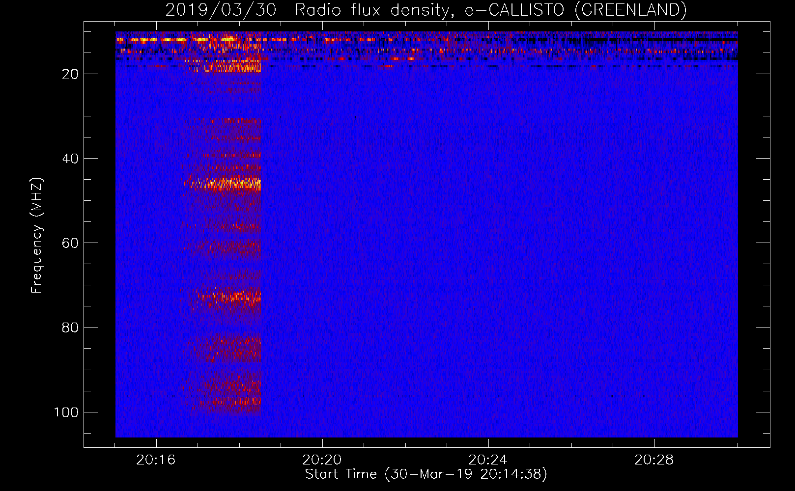Click the 'Start Time (30-Mar-19 20:14:38)' label
The image size is (795, 491).
click(426, 474)
